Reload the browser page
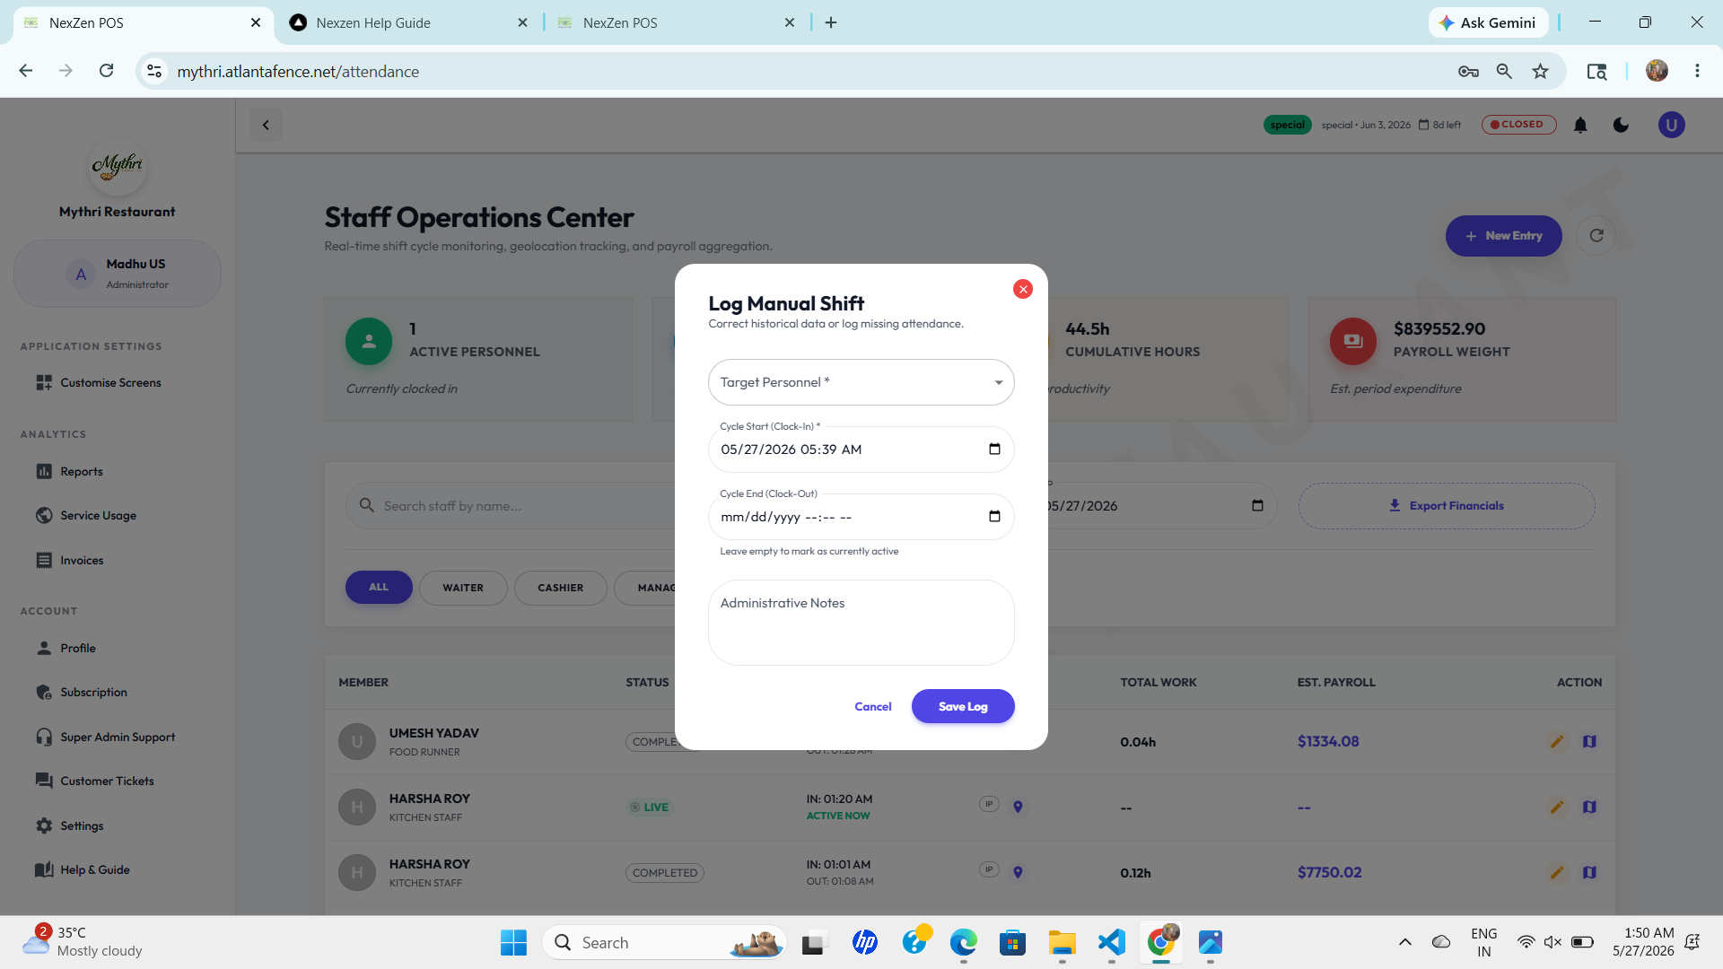1723x969 pixels. (x=106, y=71)
